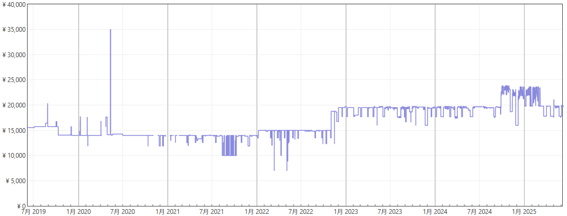Click the '1月 2022' x-axis label

click(257, 212)
